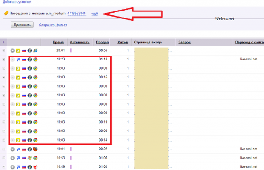This screenshot has height=170, width=264.
Task: Click live-smi.net in the 11:23 row
Action: pyautogui.click(x=249, y=59)
